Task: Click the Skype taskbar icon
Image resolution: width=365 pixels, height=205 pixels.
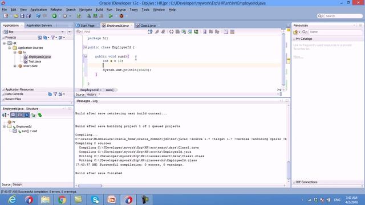Action: click(x=95, y=200)
